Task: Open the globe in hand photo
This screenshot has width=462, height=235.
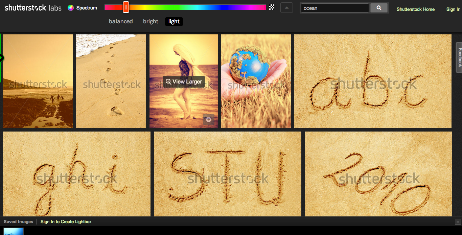Action: [256, 81]
